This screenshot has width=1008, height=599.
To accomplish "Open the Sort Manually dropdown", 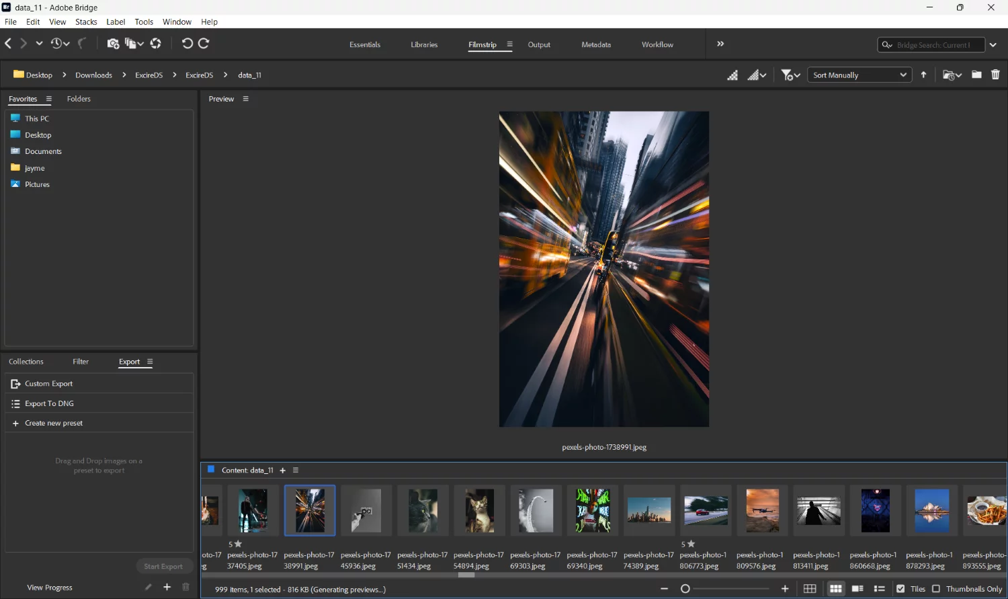I will [859, 75].
